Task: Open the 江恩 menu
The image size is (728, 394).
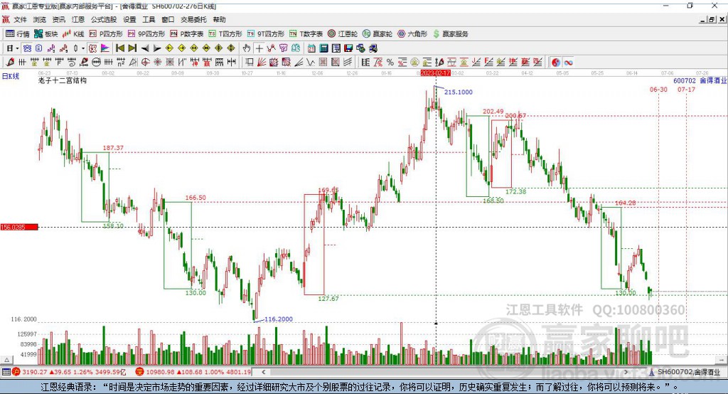Action: click(x=78, y=19)
